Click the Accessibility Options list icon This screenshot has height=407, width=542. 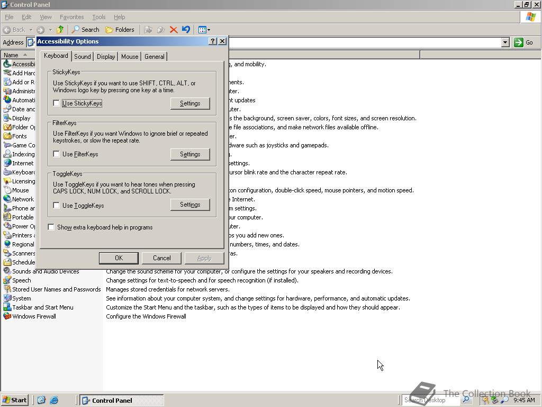[7, 64]
